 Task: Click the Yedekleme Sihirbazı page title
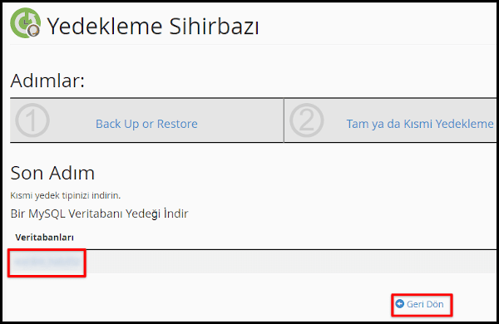pyautogui.click(x=153, y=26)
